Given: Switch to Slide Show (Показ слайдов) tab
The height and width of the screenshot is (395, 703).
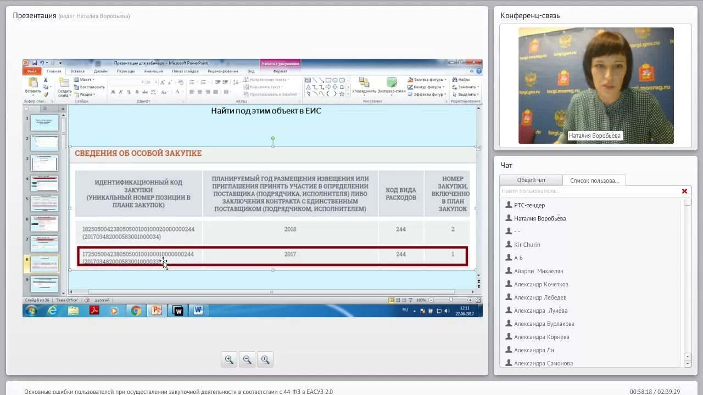Looking at the screenshot, I should pos(185,71).
